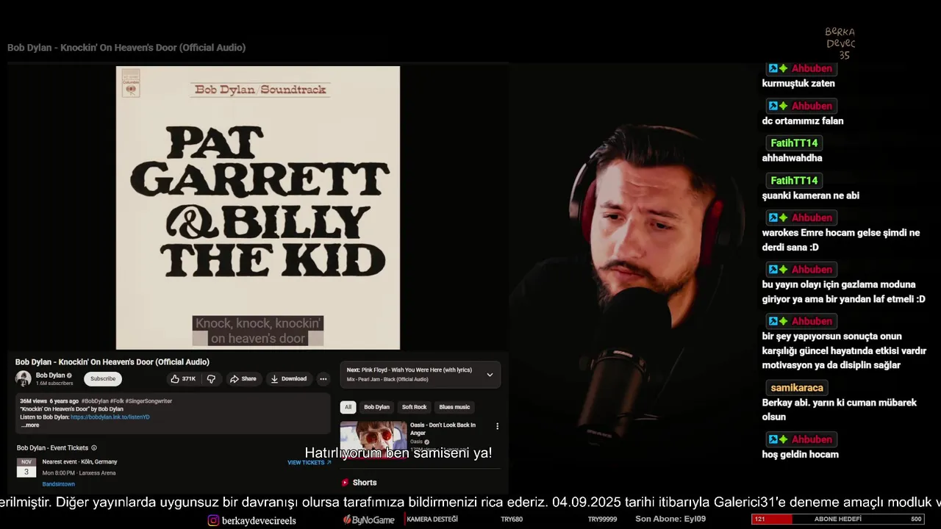Image resolution: width=941 pixels, height=529 pixels.
Task: Click TRY99999 donation text
Action: pos(602,519)
